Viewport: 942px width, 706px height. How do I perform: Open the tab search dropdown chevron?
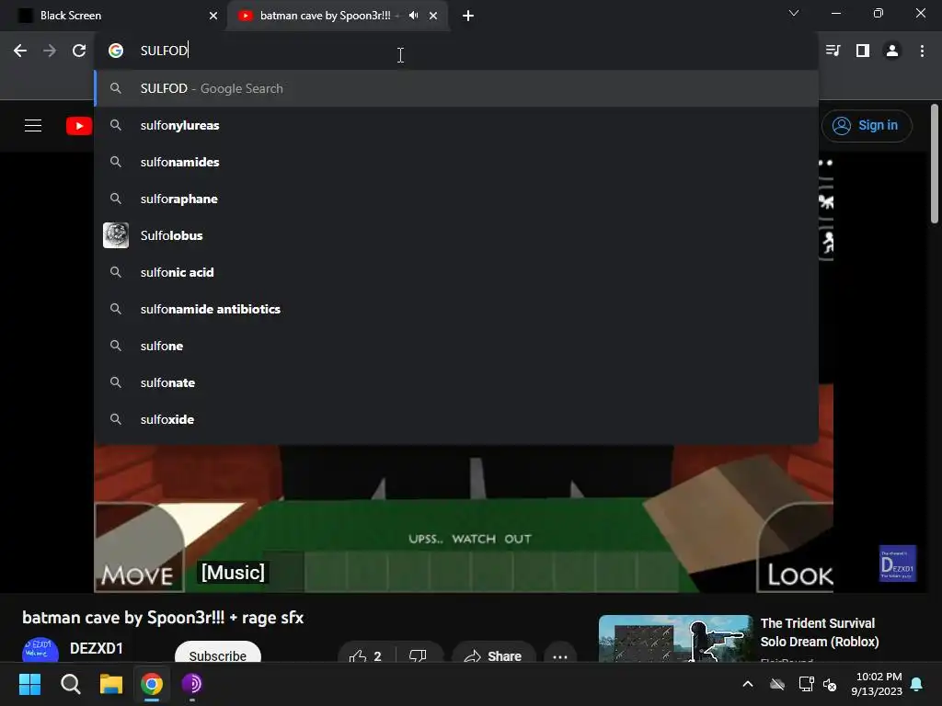tap(794, 13)
